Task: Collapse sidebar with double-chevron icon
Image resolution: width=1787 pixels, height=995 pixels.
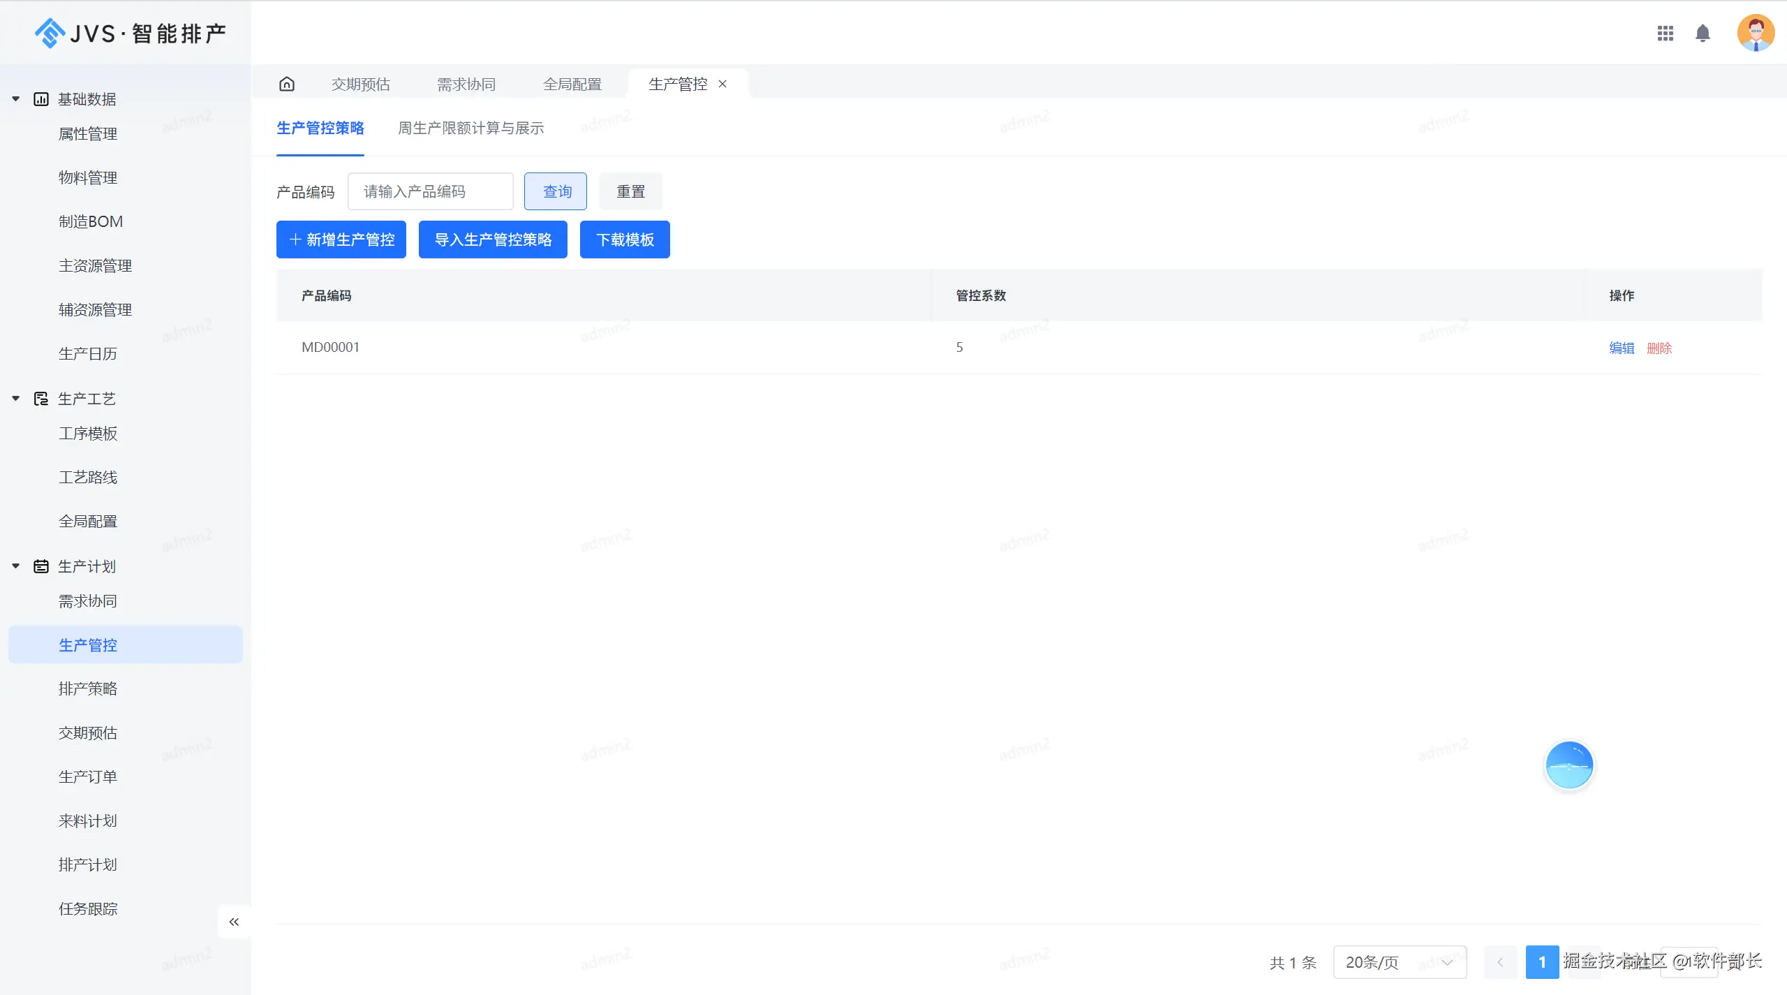Action: (x=234, y=922)
